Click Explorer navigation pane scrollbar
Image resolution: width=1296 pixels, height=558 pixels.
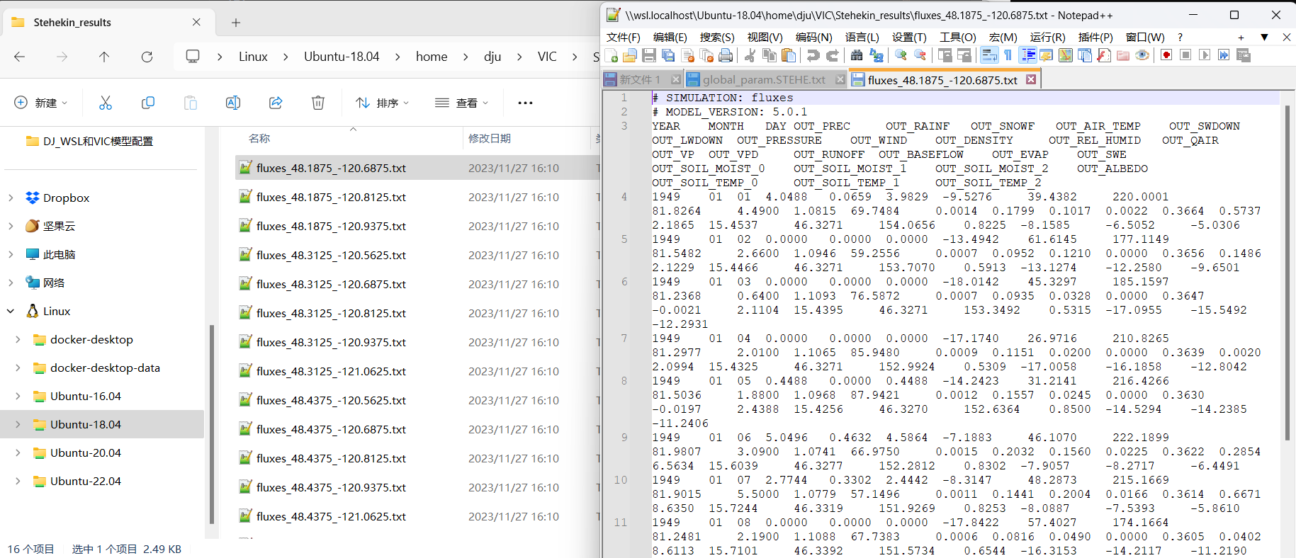[212, 423]
